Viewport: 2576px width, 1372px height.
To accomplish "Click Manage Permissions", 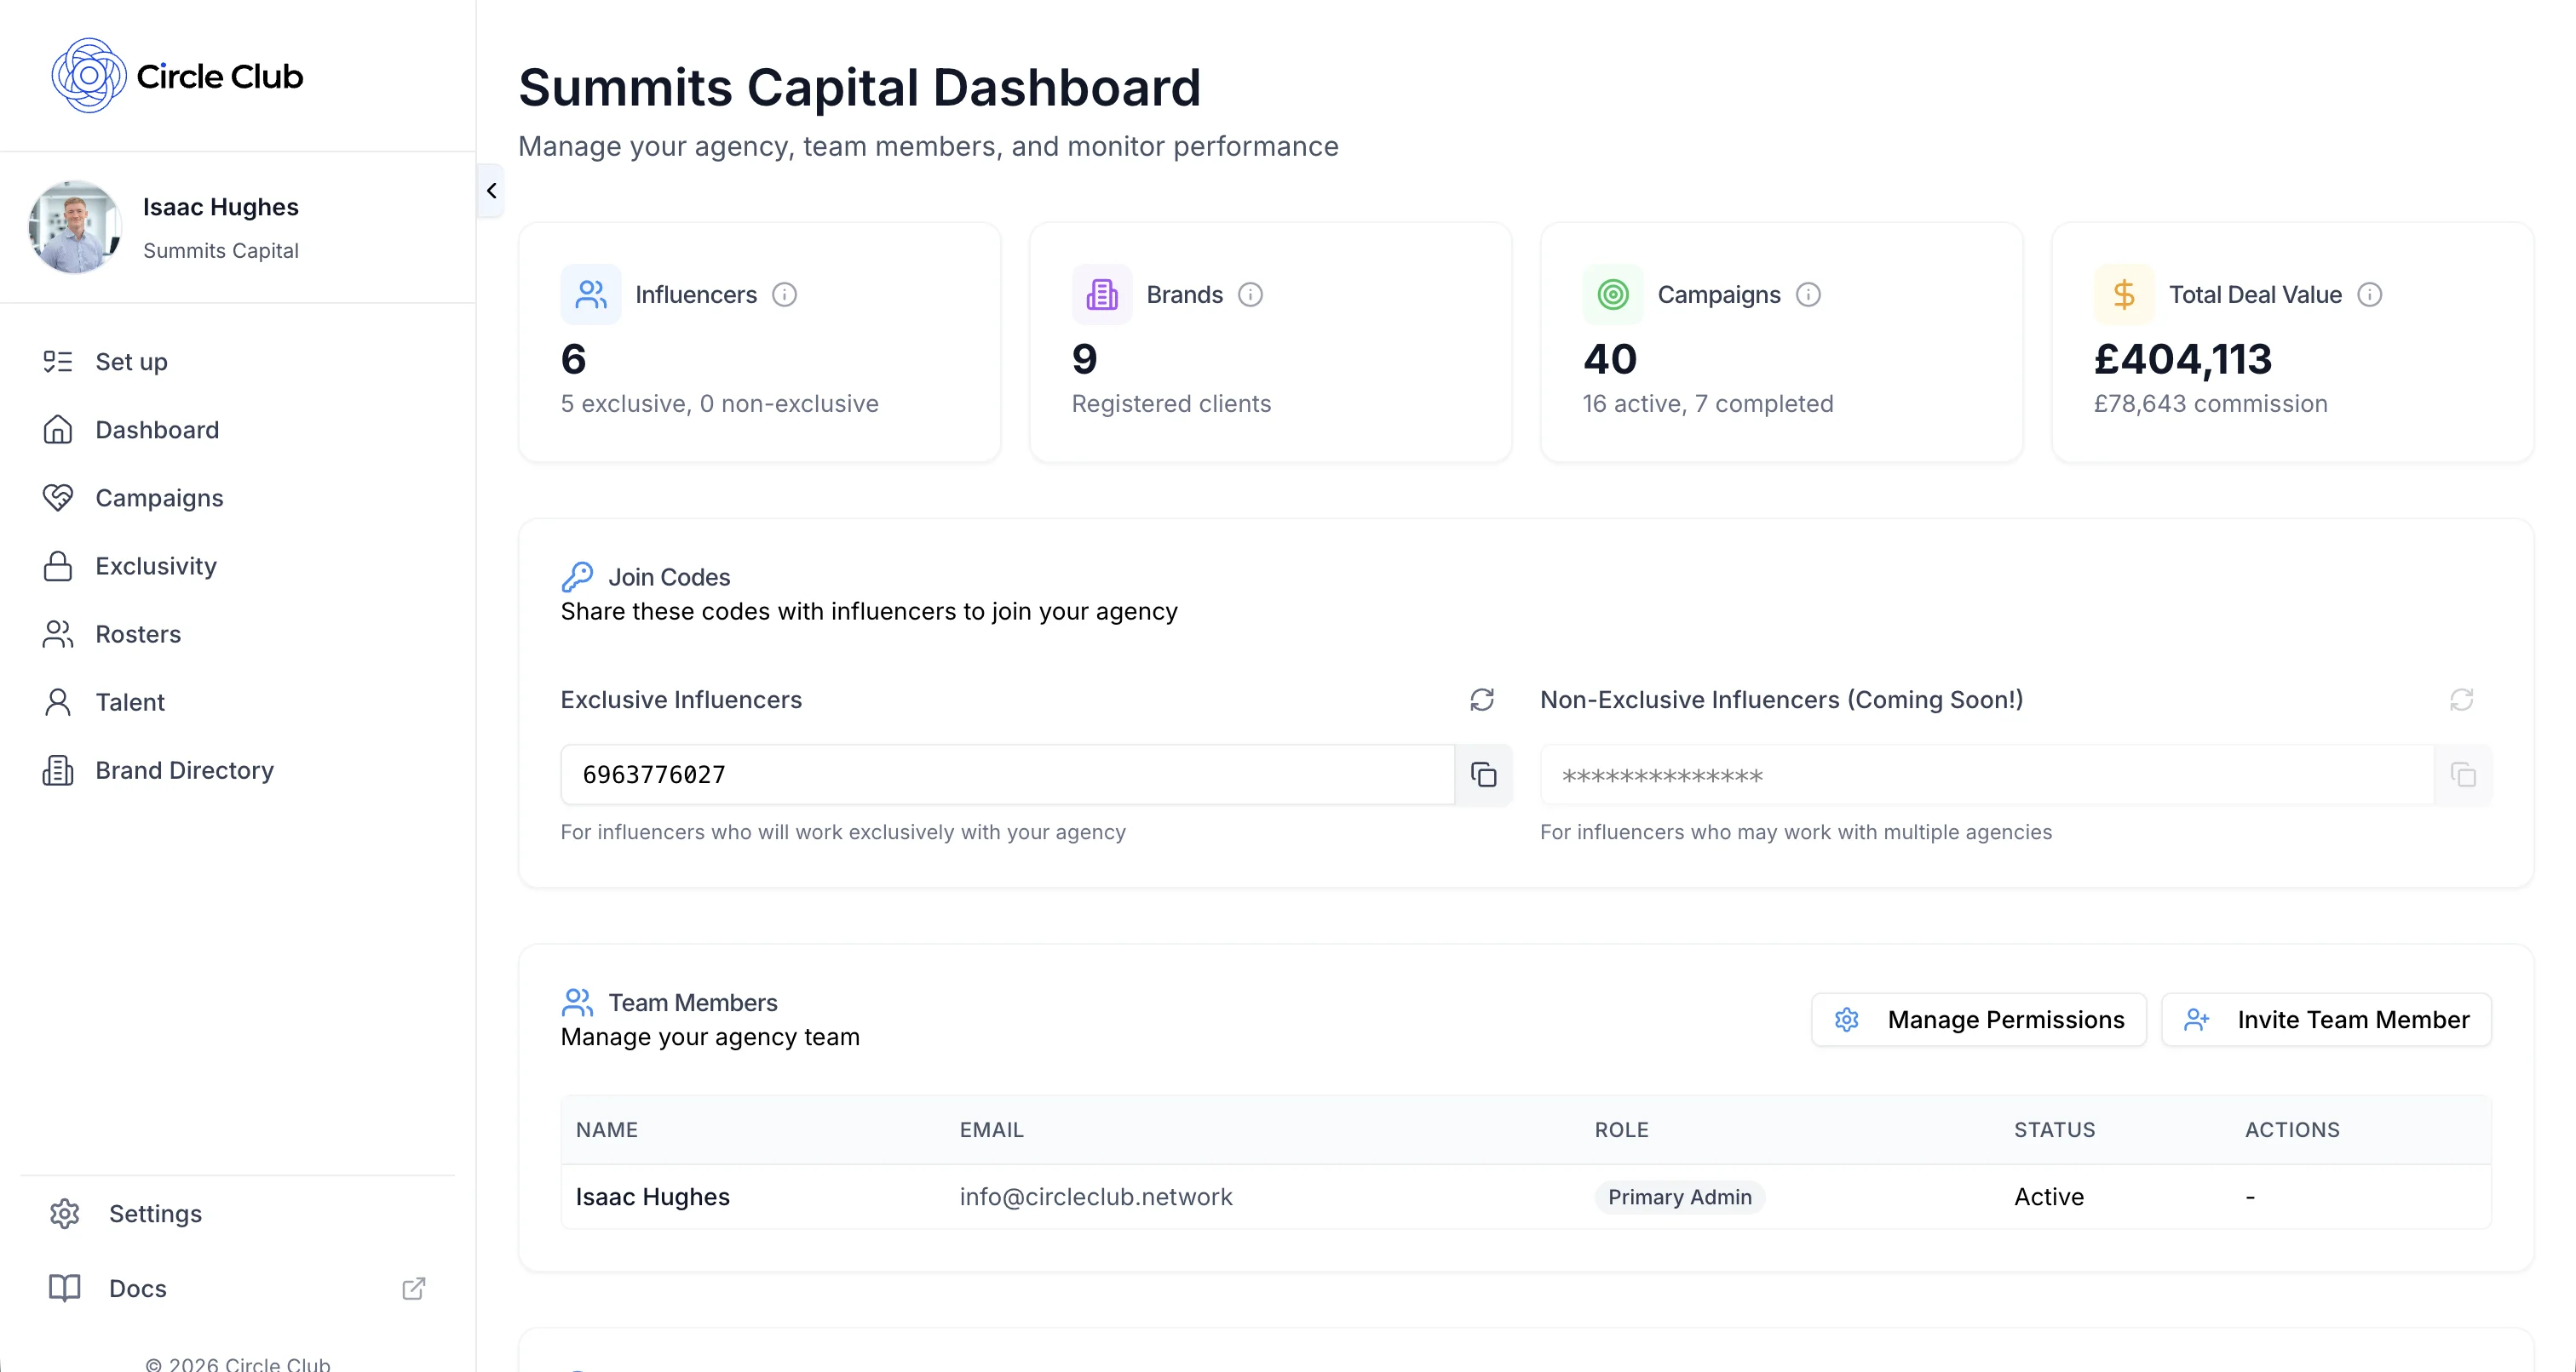I will pos(1978,1020).
